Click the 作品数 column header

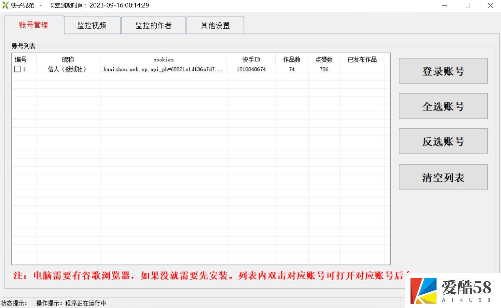coord(292,59)
